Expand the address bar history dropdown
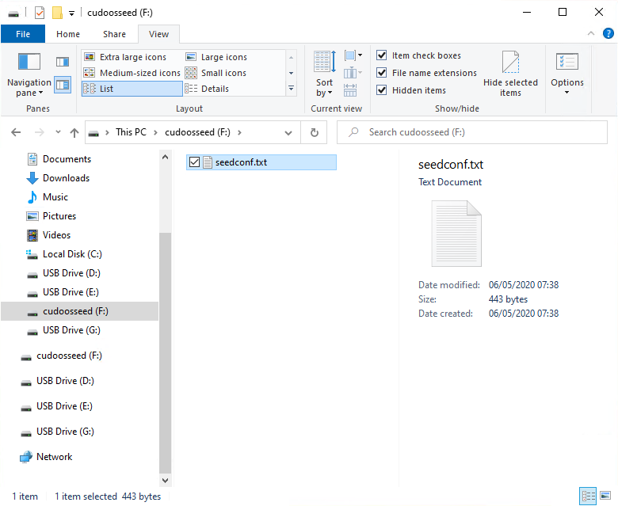Viewport: 618px width, 506px height. click(288, 133)
